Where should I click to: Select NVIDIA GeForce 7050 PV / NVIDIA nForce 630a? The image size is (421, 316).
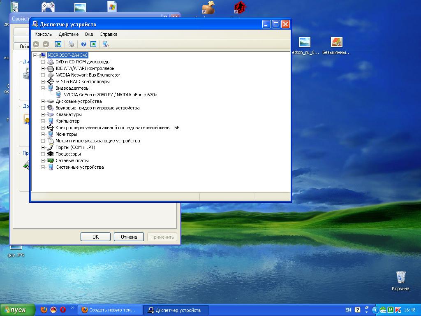click(x=110, y=95)
